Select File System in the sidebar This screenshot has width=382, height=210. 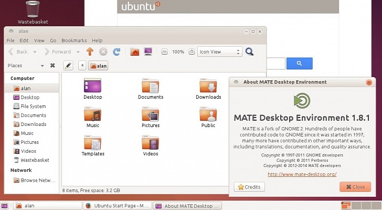(x=33, y=107)
